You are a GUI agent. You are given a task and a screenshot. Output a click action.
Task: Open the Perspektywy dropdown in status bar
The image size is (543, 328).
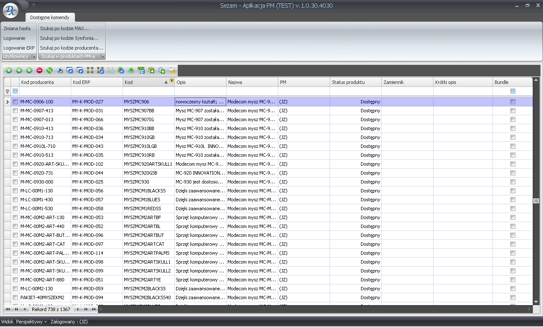tap(32, 322)
